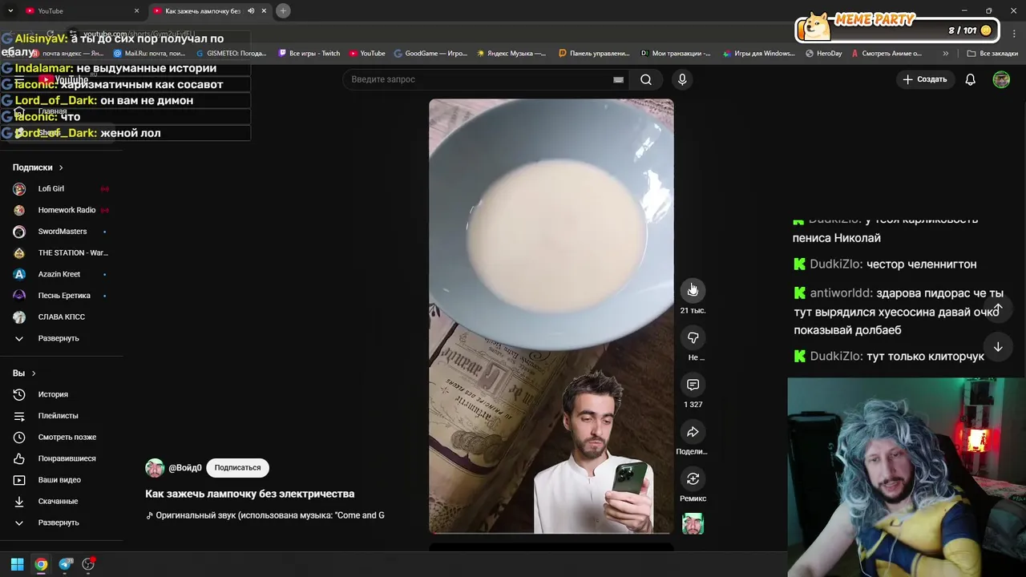Screen dimensions: 1026x577
Task: Click the shorts video player
Action: (551, 317)
